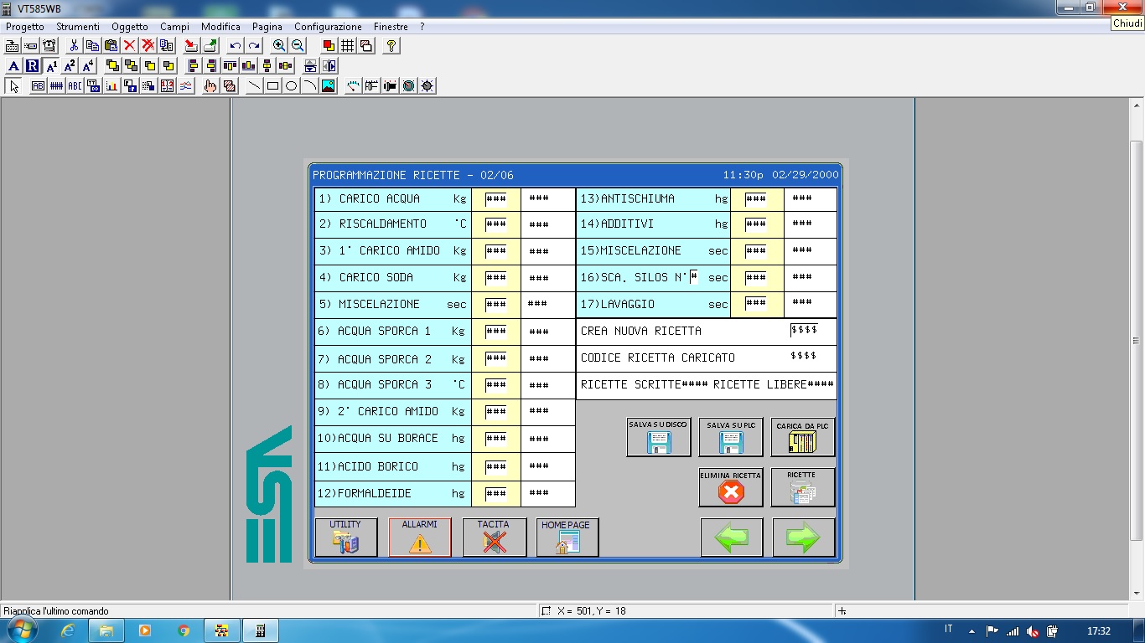Open the Configurazione menu
This screenshot has height=643, width=1145.
tap(328, 27)
